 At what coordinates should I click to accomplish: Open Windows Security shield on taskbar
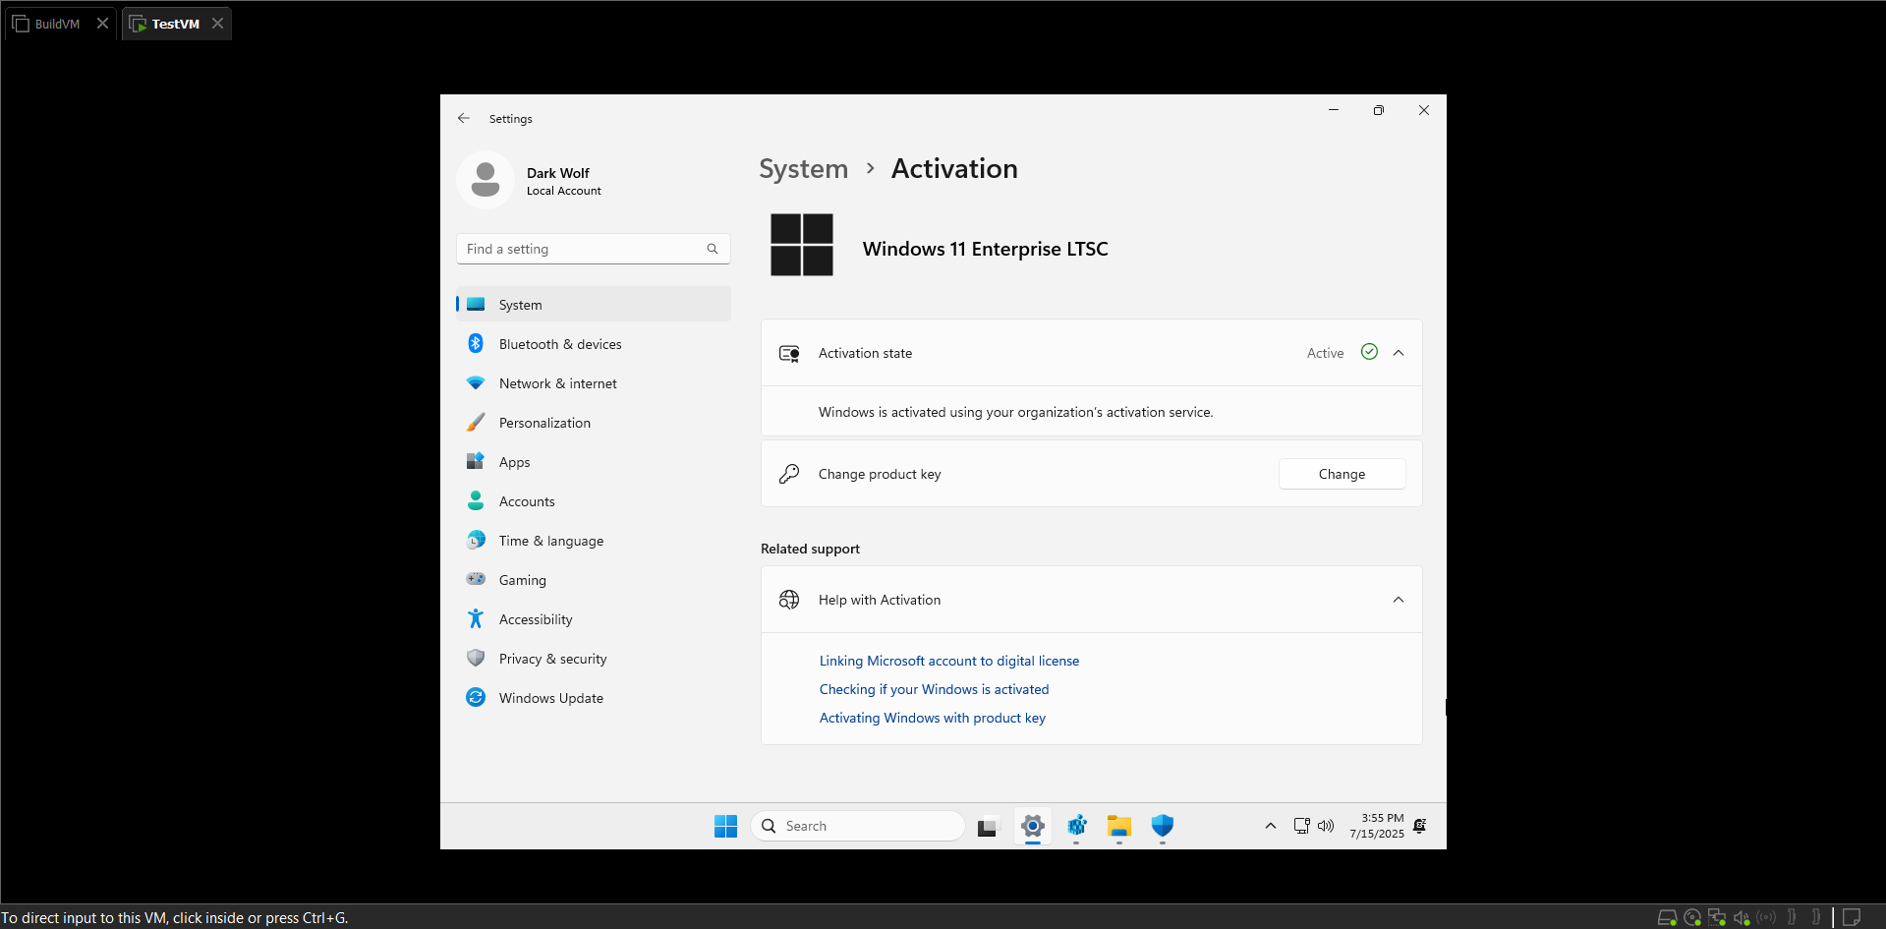tap(1163, 826)
